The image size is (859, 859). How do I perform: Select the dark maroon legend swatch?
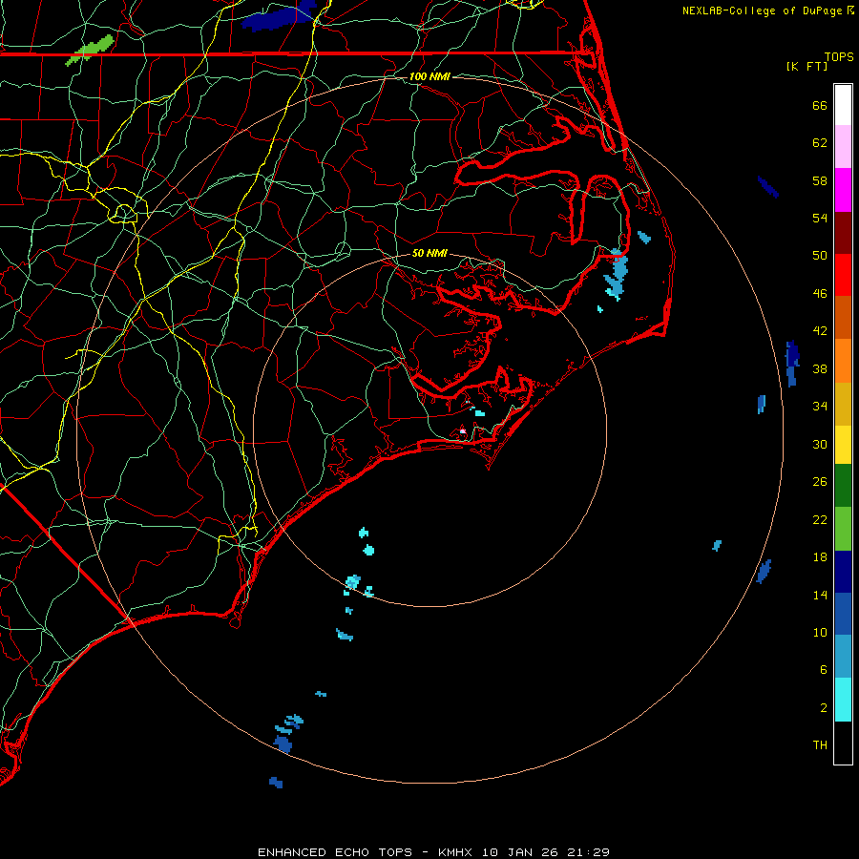tap(843, 232)
